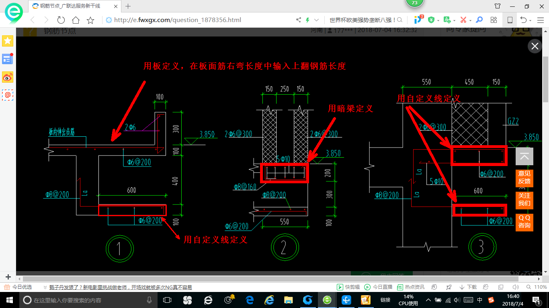This screenshot has width=549, height=308.
Task: Open the browser hamburger menu
Action: (x=541, y=20)
